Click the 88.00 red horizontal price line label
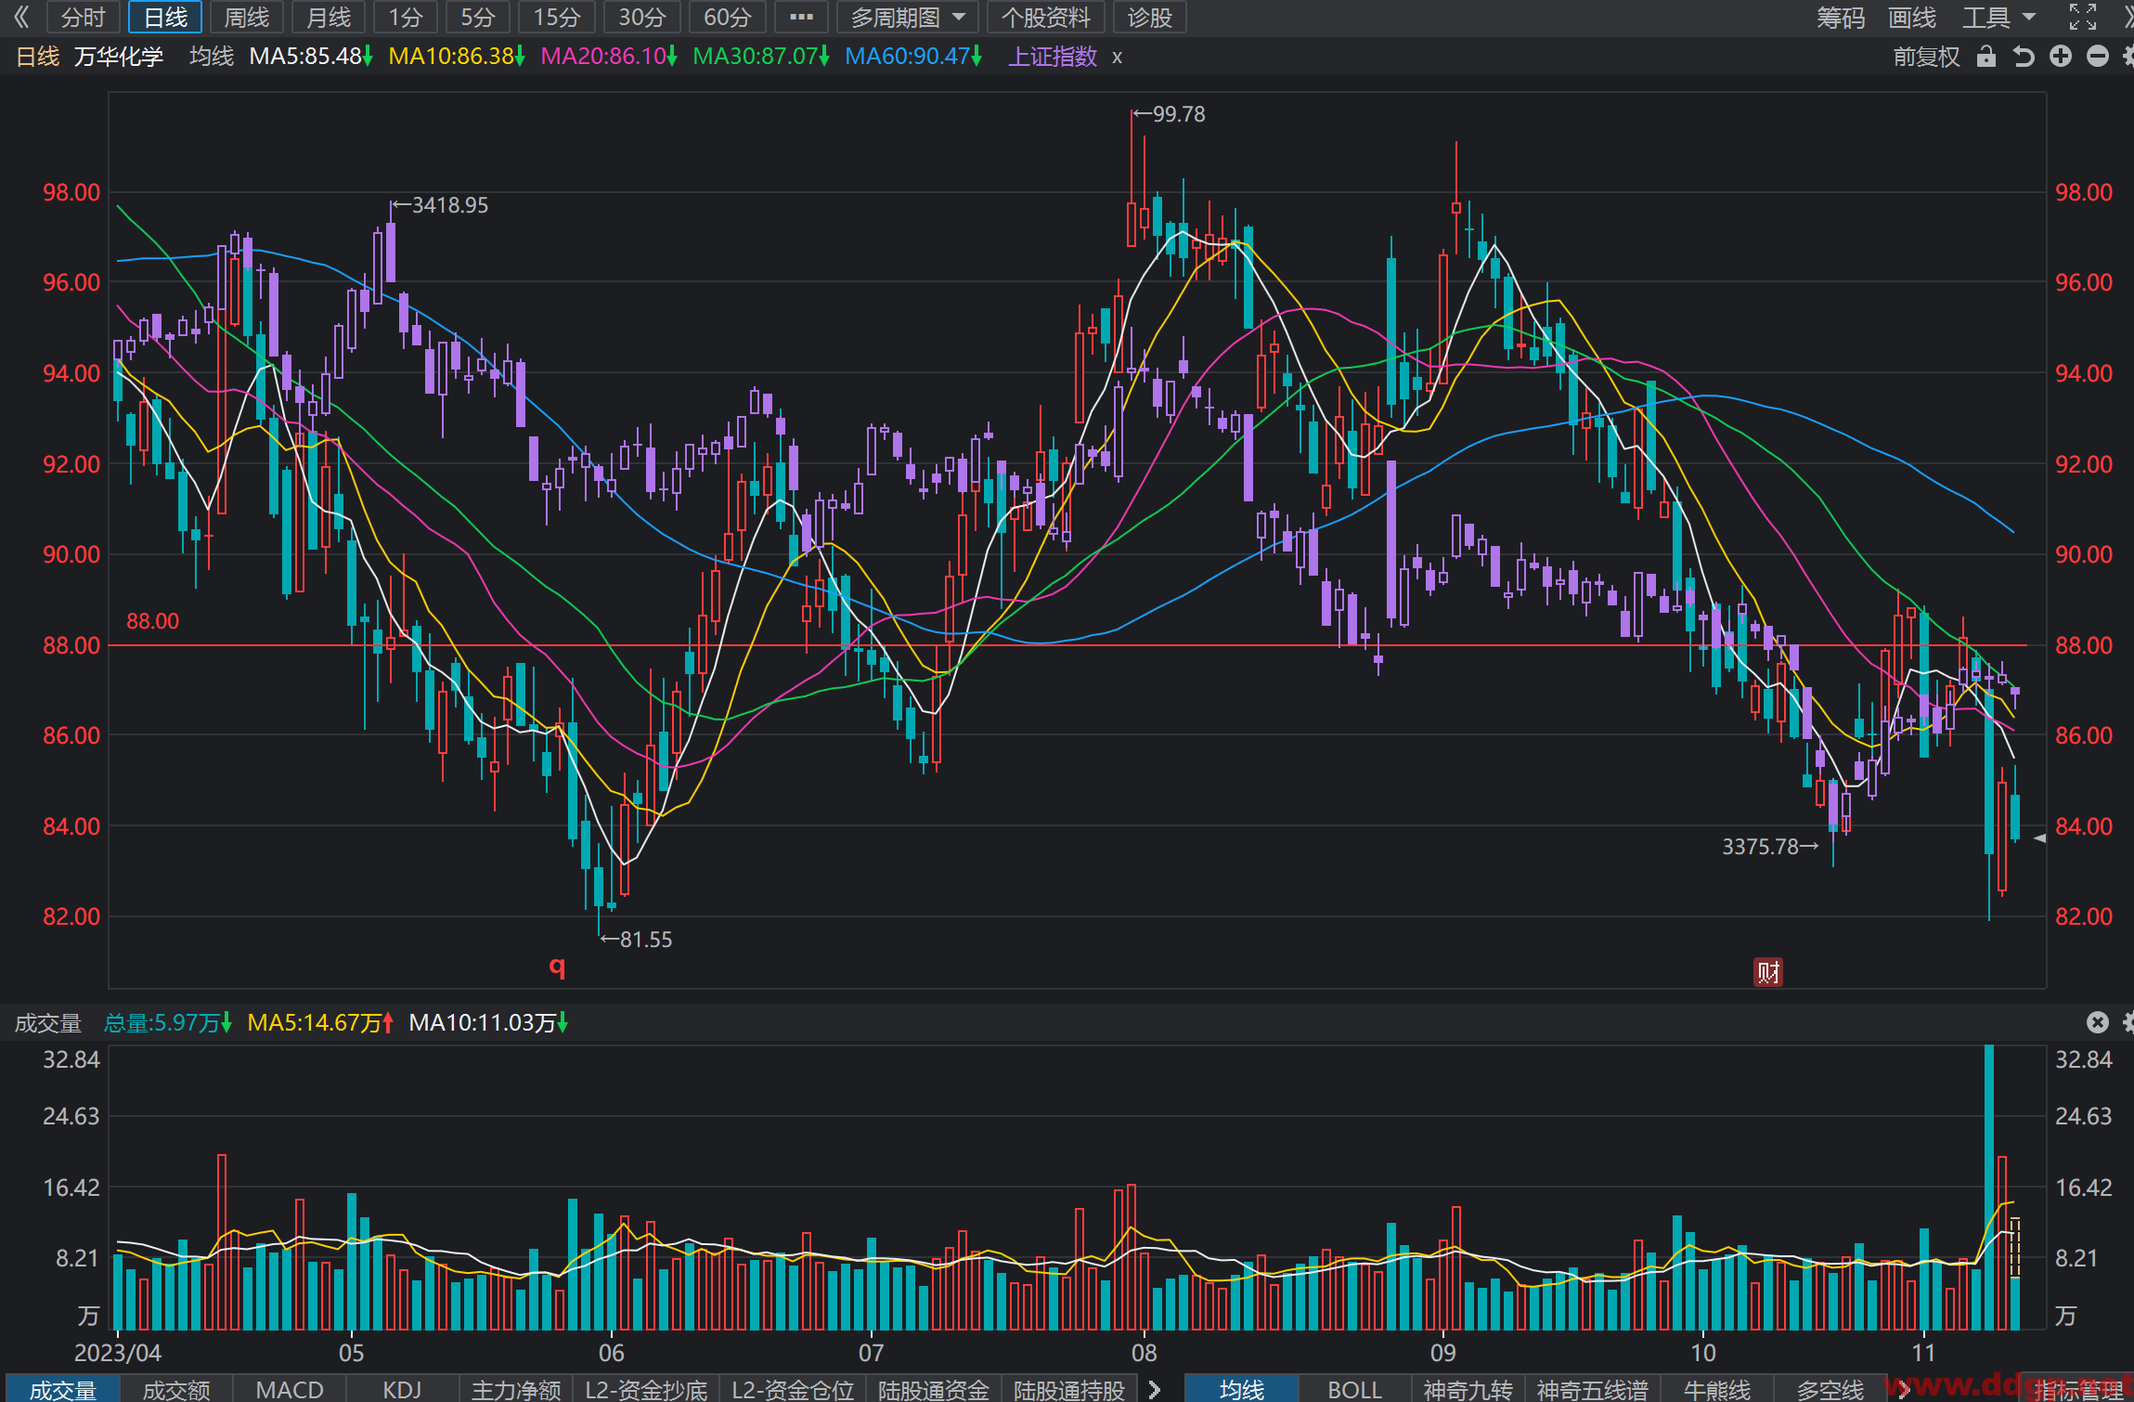 [x=152, y=620]
